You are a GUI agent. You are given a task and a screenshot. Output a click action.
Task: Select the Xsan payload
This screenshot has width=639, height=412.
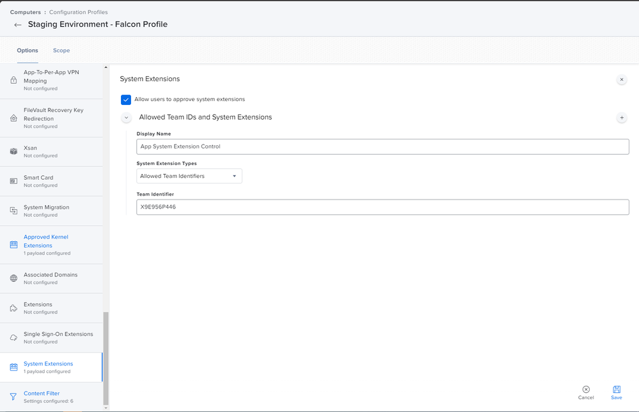tap(51, 152)
